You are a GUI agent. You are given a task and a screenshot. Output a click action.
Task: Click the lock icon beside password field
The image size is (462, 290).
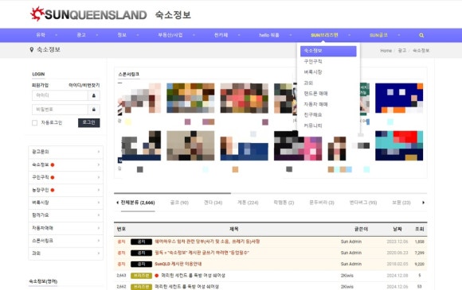pyautogui.click(x=94, y=110)
